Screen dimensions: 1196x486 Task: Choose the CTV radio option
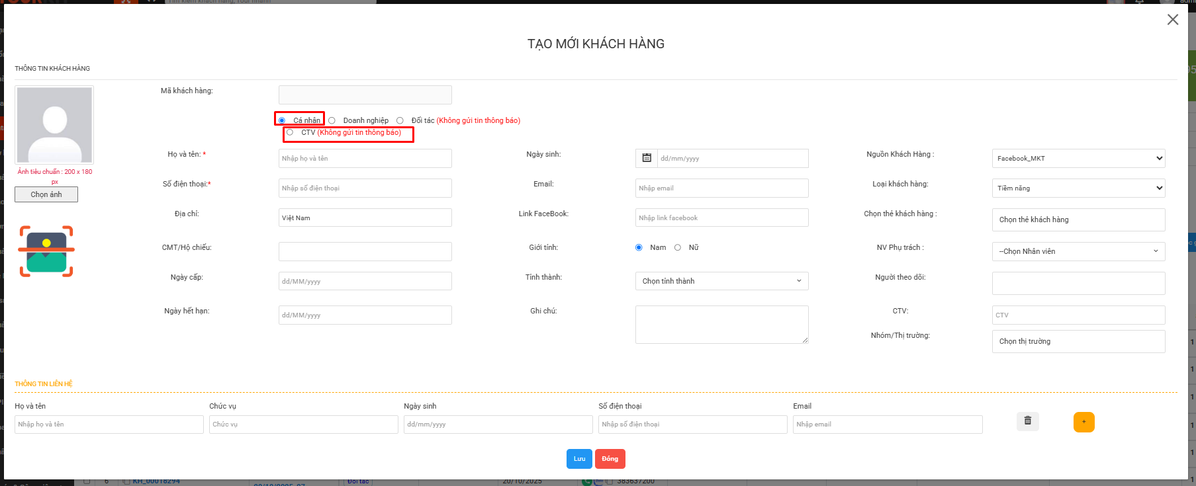coord(290,132)
